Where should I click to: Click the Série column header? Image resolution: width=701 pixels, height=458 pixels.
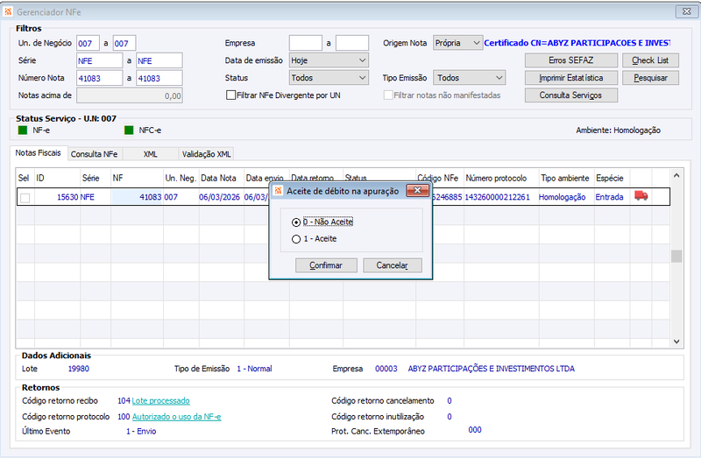[x=96, y=178]
